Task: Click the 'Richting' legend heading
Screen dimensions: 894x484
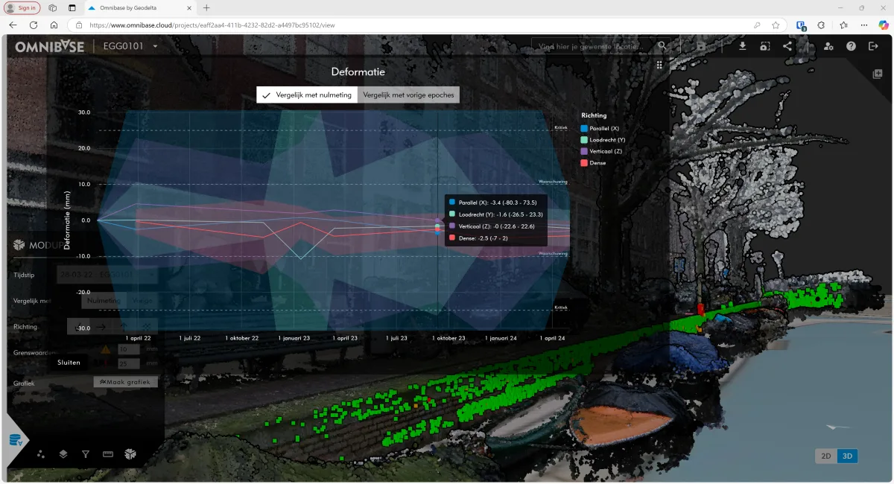Action: tap(594, 115)
